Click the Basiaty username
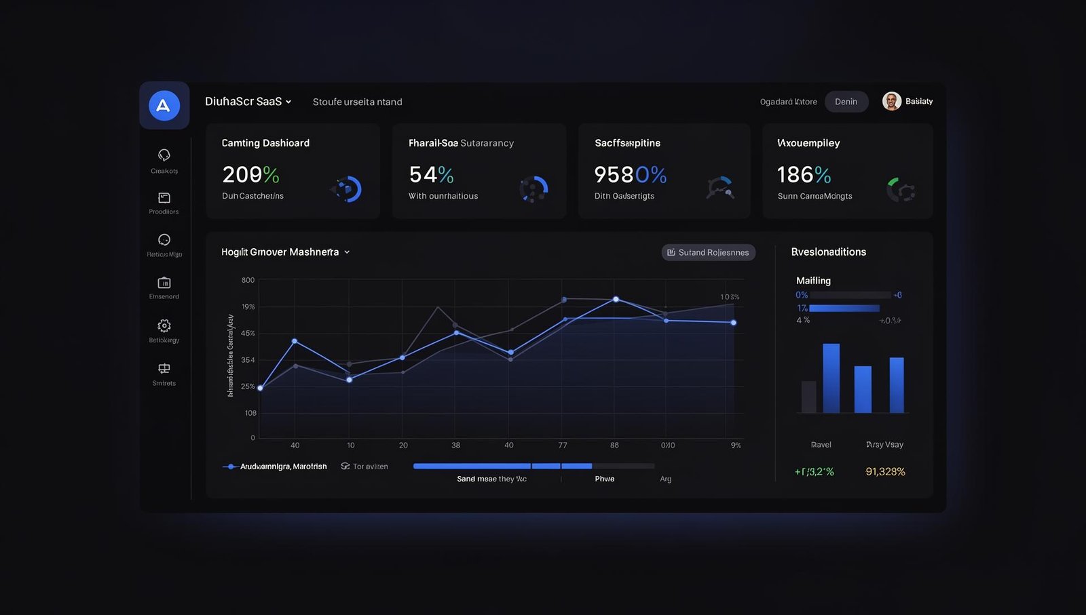The height and width of the screenshot is (615, 1086). [x=919, y=102]
